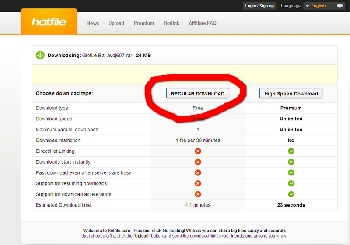Click red X for Support for download accelerators
Viewport: 350px width, 245px height.
[x=198, y=194]
